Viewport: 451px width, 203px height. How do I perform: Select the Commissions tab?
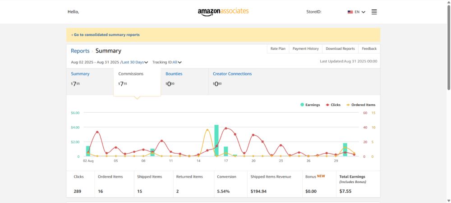(x=137, y=82)
